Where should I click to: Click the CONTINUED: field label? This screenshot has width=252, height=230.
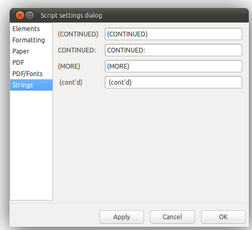pos(77,50)
